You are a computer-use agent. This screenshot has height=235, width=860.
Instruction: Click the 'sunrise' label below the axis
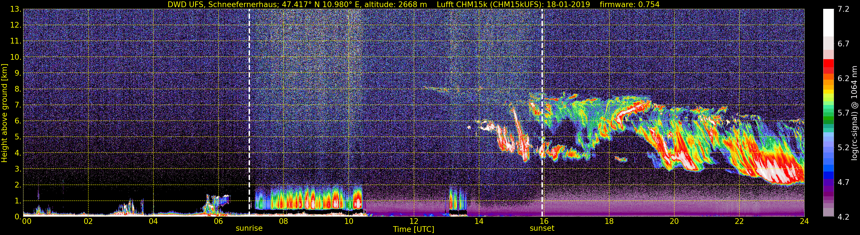[x=249, y=228]
